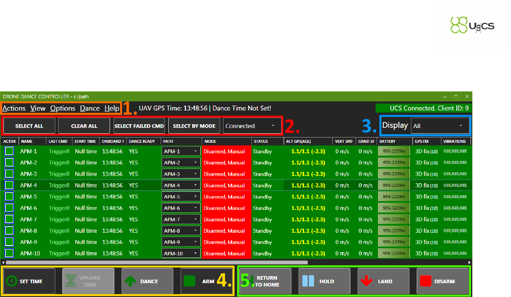Viewport: 511px width, 297px height.
Task: Tick the Active checkbox for APM-5
Action: 10,197
